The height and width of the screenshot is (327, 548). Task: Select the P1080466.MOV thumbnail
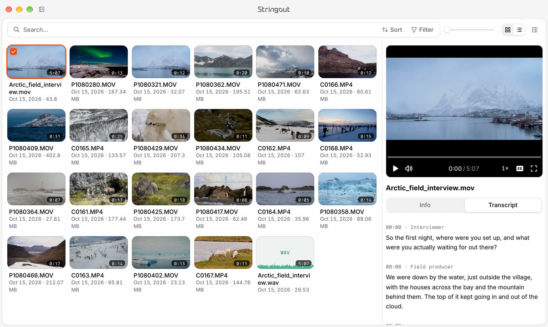coord(36,253)
